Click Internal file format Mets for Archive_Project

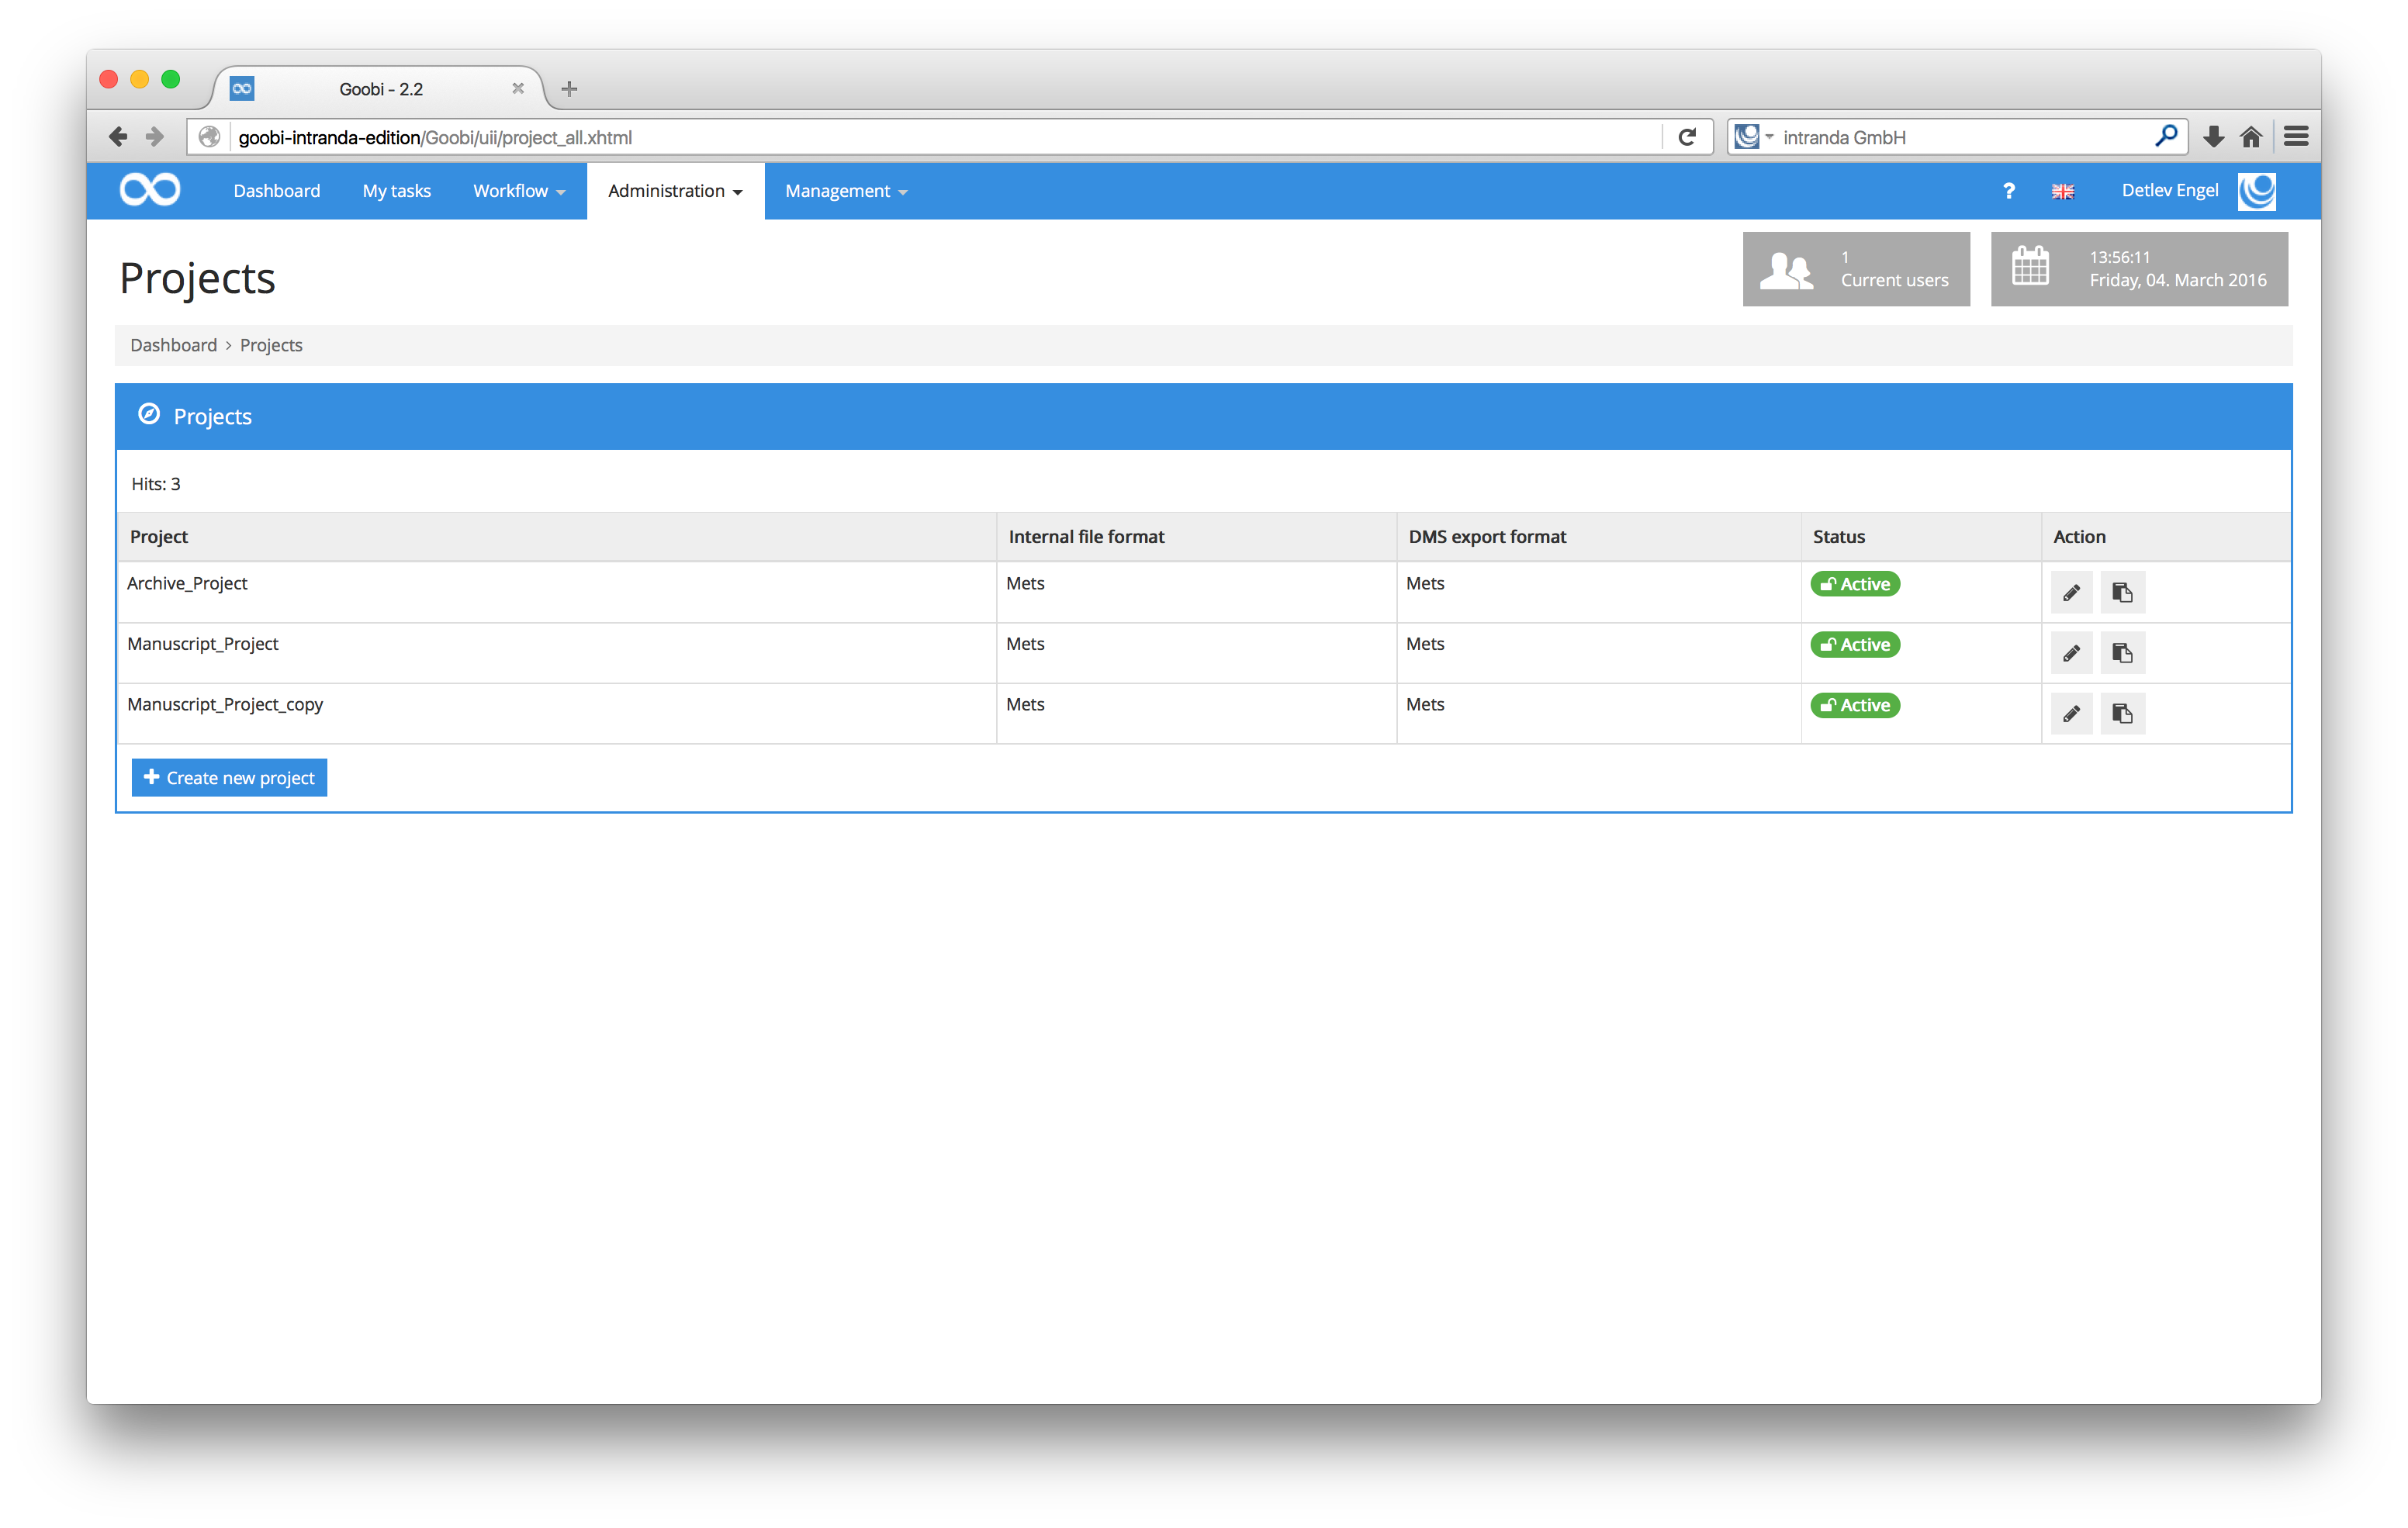point(1025,583)
